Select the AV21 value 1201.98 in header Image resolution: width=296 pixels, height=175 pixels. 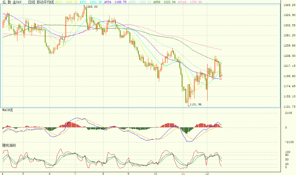pyautogui.click(x=96, y=2)
